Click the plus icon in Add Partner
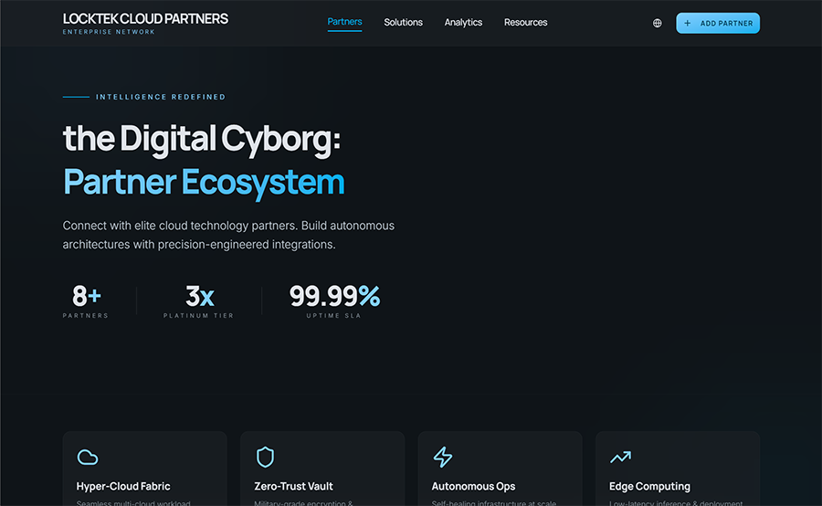 (x=687, y=23)
